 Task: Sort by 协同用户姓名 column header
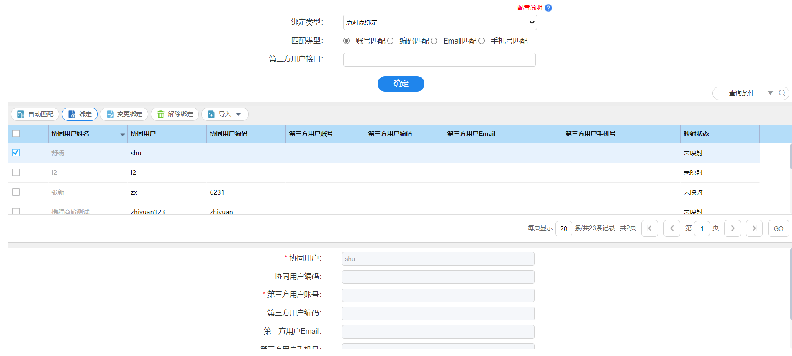pyautogui.click(x=70, y=134)
